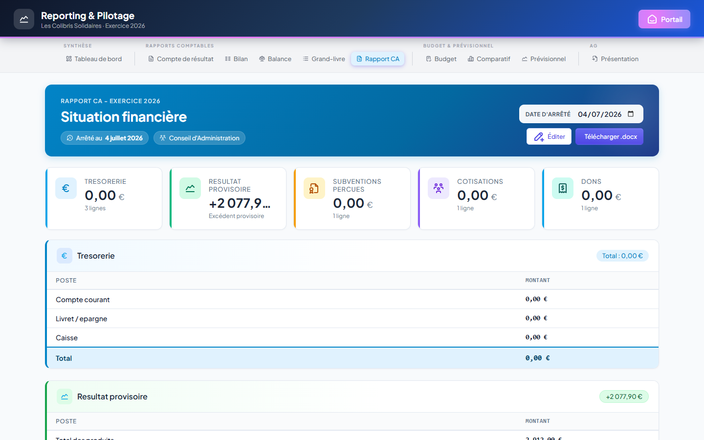Switch to Compte de résultat report
The height and width of the screenshot is (440, 704).
pos(181,59)
